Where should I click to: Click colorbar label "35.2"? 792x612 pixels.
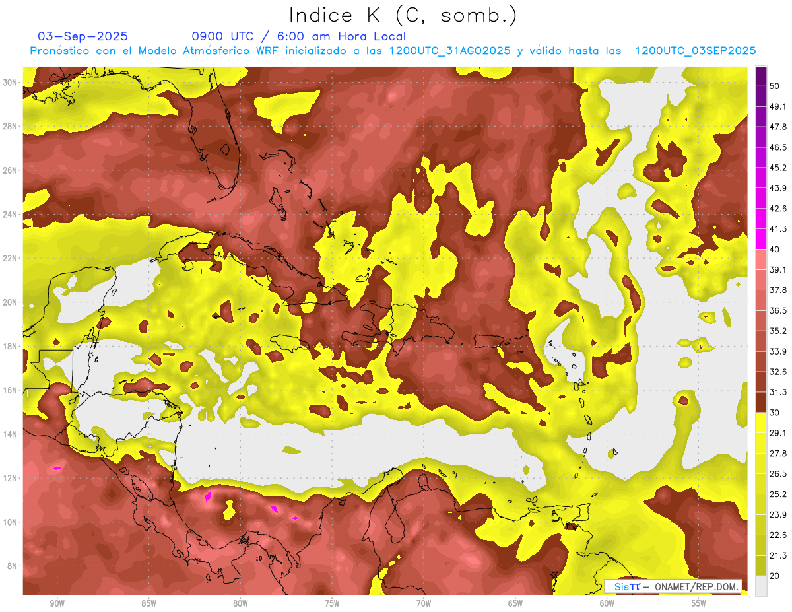pyautogui.click(x=778, y=331)
